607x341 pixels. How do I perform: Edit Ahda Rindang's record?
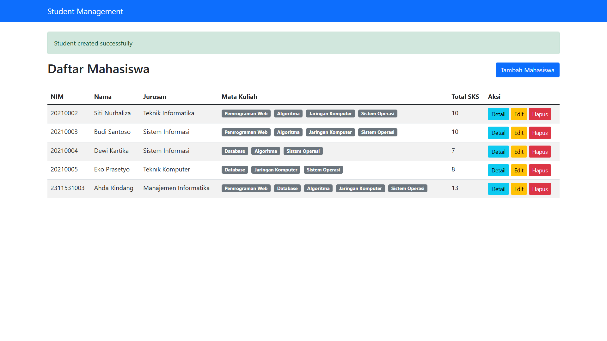(518, 189)
